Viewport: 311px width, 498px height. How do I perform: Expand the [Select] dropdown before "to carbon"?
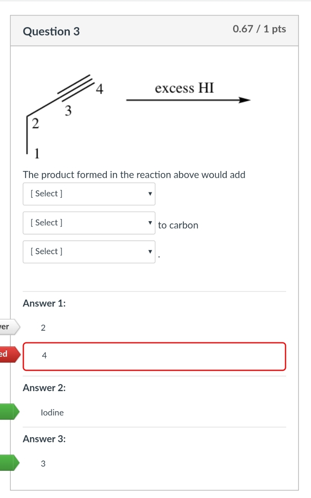tap(89, 223)
